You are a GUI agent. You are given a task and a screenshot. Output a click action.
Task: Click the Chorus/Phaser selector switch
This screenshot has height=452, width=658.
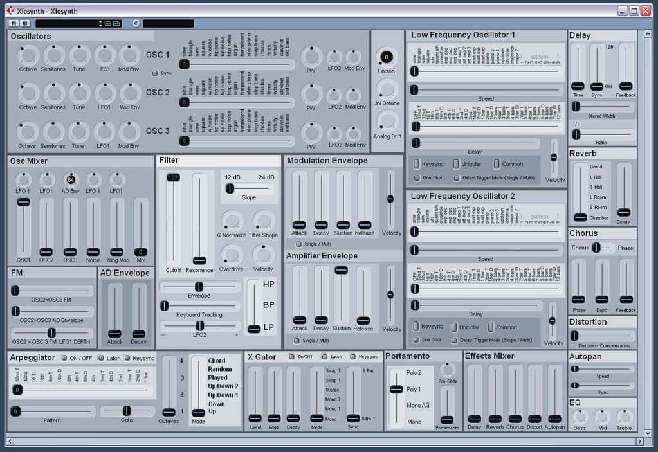coord(598,248)
